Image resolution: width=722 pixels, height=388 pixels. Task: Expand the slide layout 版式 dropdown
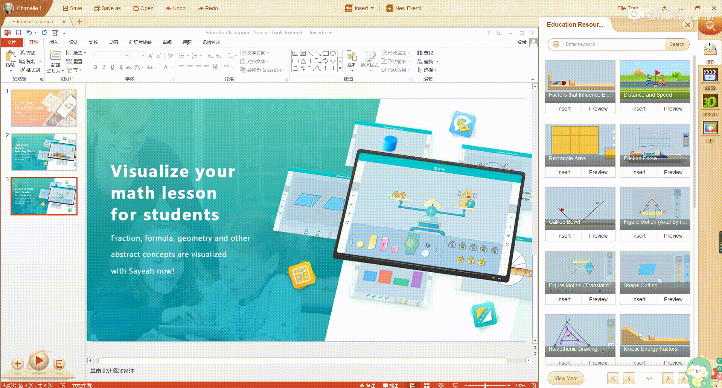click(x=76, y=53)
